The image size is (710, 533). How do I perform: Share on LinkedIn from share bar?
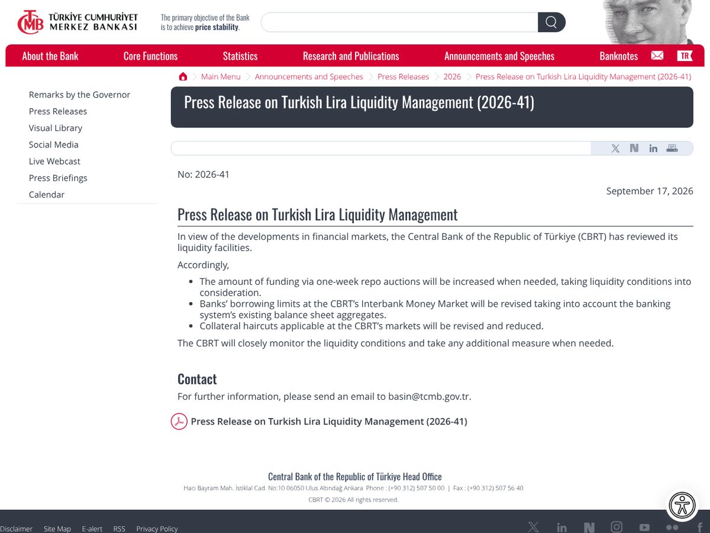pyautogui.click(x=653, y=148)
